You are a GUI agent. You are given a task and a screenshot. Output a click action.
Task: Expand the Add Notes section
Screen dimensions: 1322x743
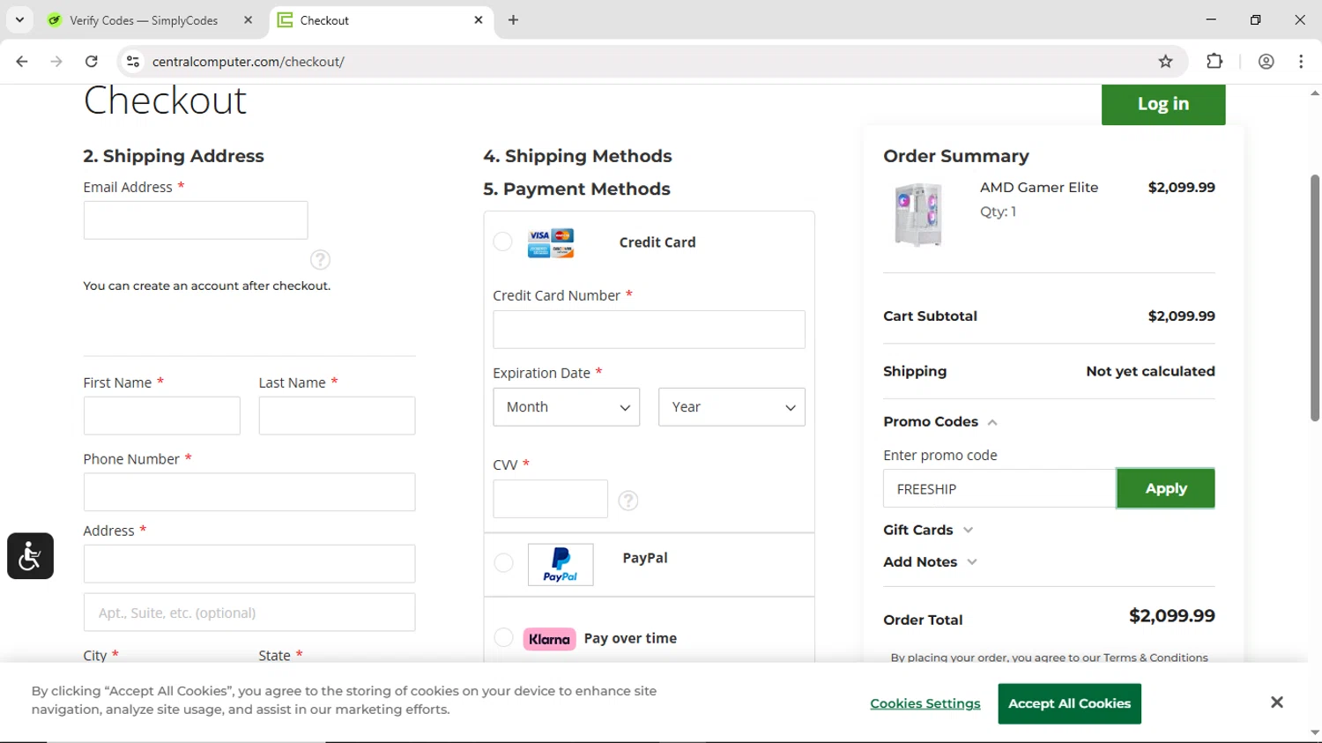pos(931,562)
